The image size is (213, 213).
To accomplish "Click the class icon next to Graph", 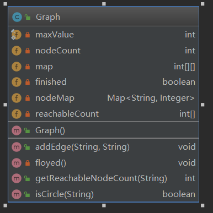I will click(17, 17).
